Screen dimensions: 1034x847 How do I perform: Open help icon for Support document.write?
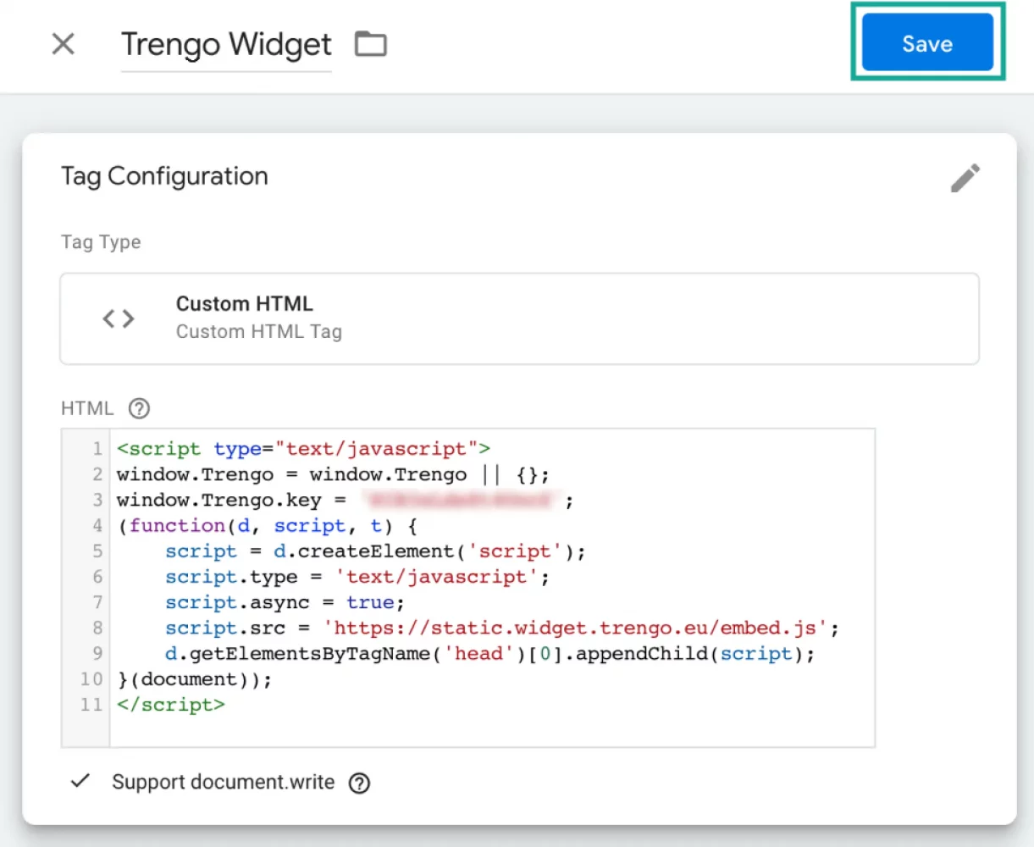tap(359, 783)
